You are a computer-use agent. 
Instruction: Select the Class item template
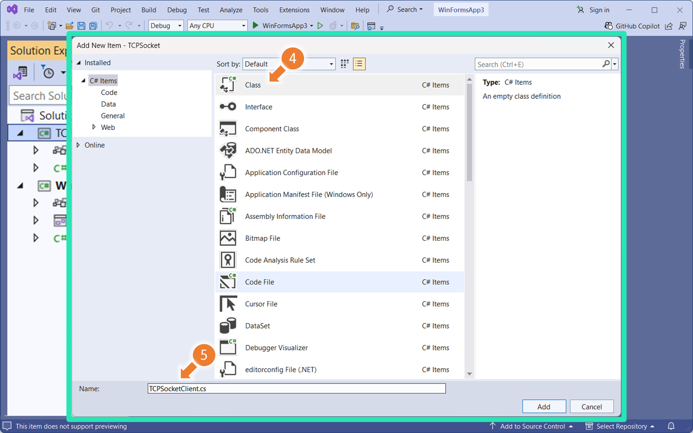[x=339, y=85]
